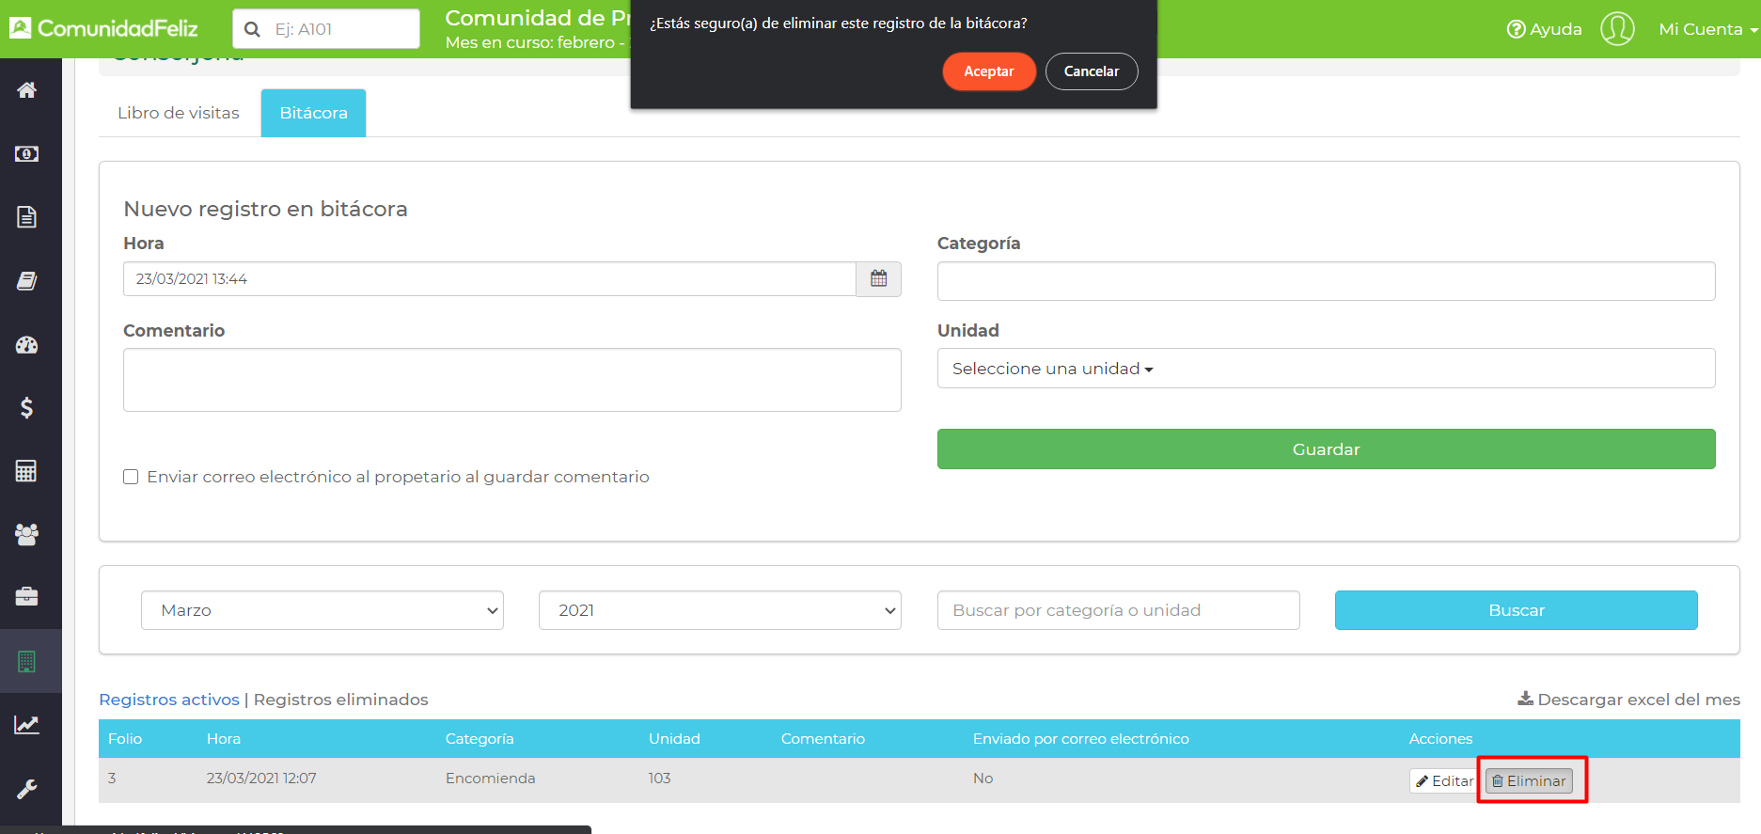1761x834 pixels.
Task: Click the dollar sign sidebar icon
Action: tap(26, 407)
